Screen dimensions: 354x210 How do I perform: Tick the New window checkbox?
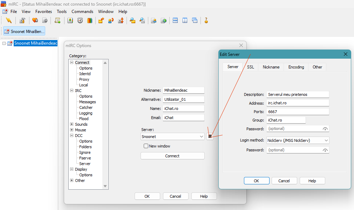[146, 146]
